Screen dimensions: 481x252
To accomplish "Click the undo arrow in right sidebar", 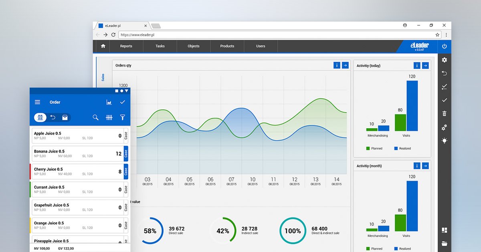I will 444,73.
